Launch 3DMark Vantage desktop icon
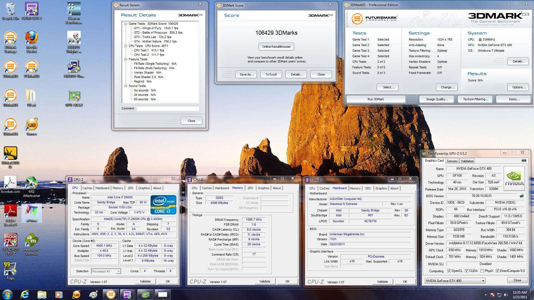534x300 pixels. (x=10, y=42)
